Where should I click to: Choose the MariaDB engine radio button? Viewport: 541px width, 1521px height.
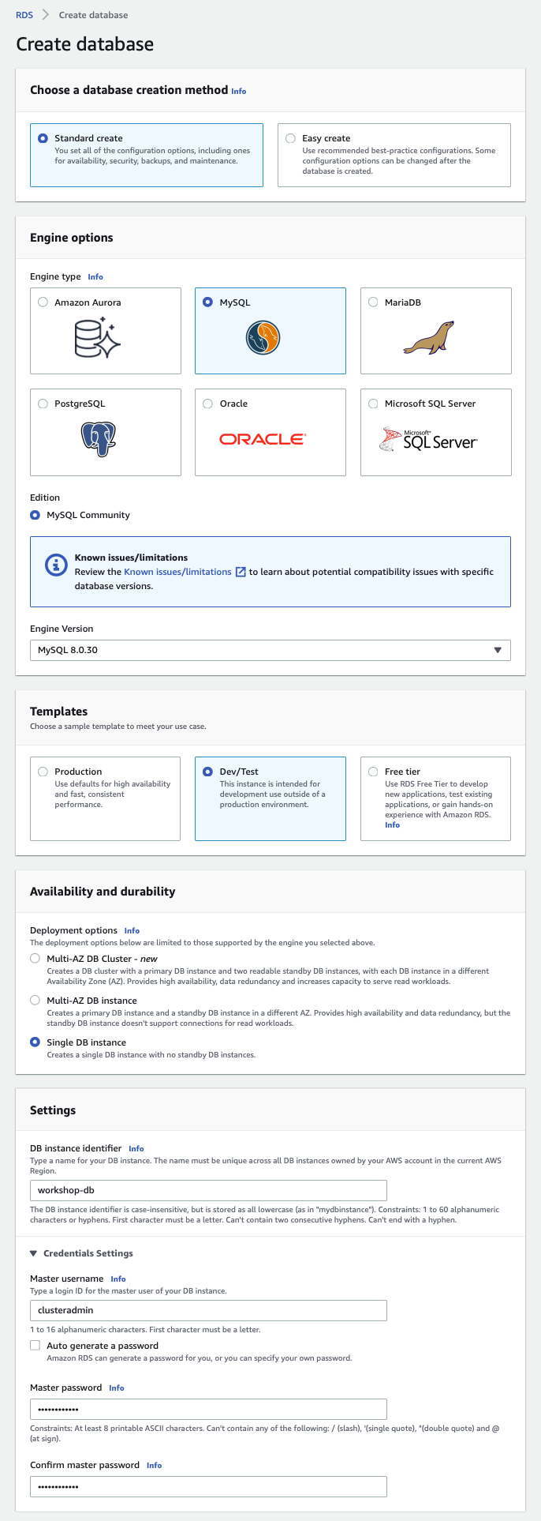tap(373, 302)
